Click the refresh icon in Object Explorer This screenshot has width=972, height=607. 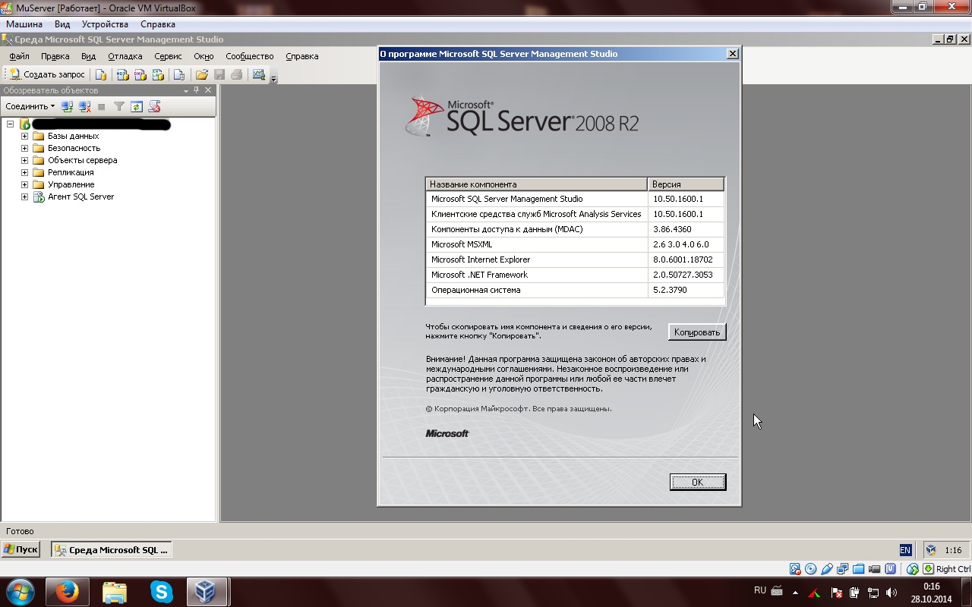137,106
